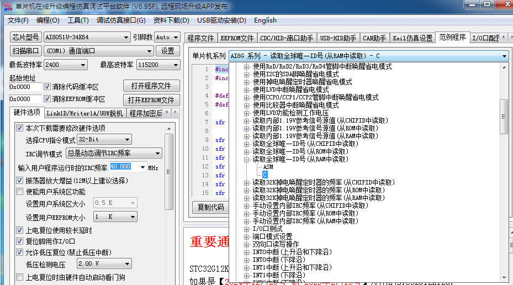513x285 pixels.
Task: Select the CAN助手 tab
Action: pos(374,38)
